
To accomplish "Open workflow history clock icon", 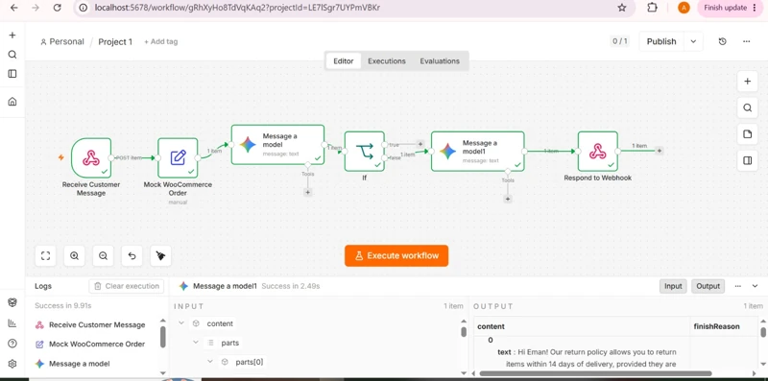I will click(723, 41).
